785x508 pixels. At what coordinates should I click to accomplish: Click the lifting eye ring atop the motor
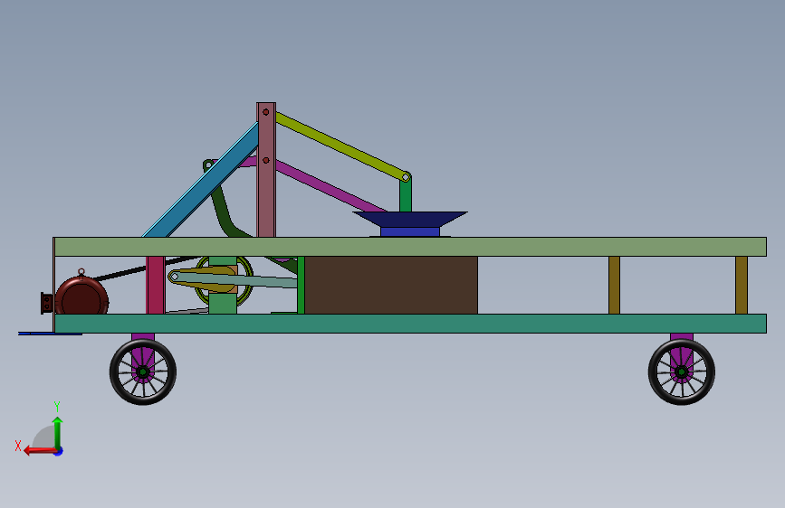81,272
